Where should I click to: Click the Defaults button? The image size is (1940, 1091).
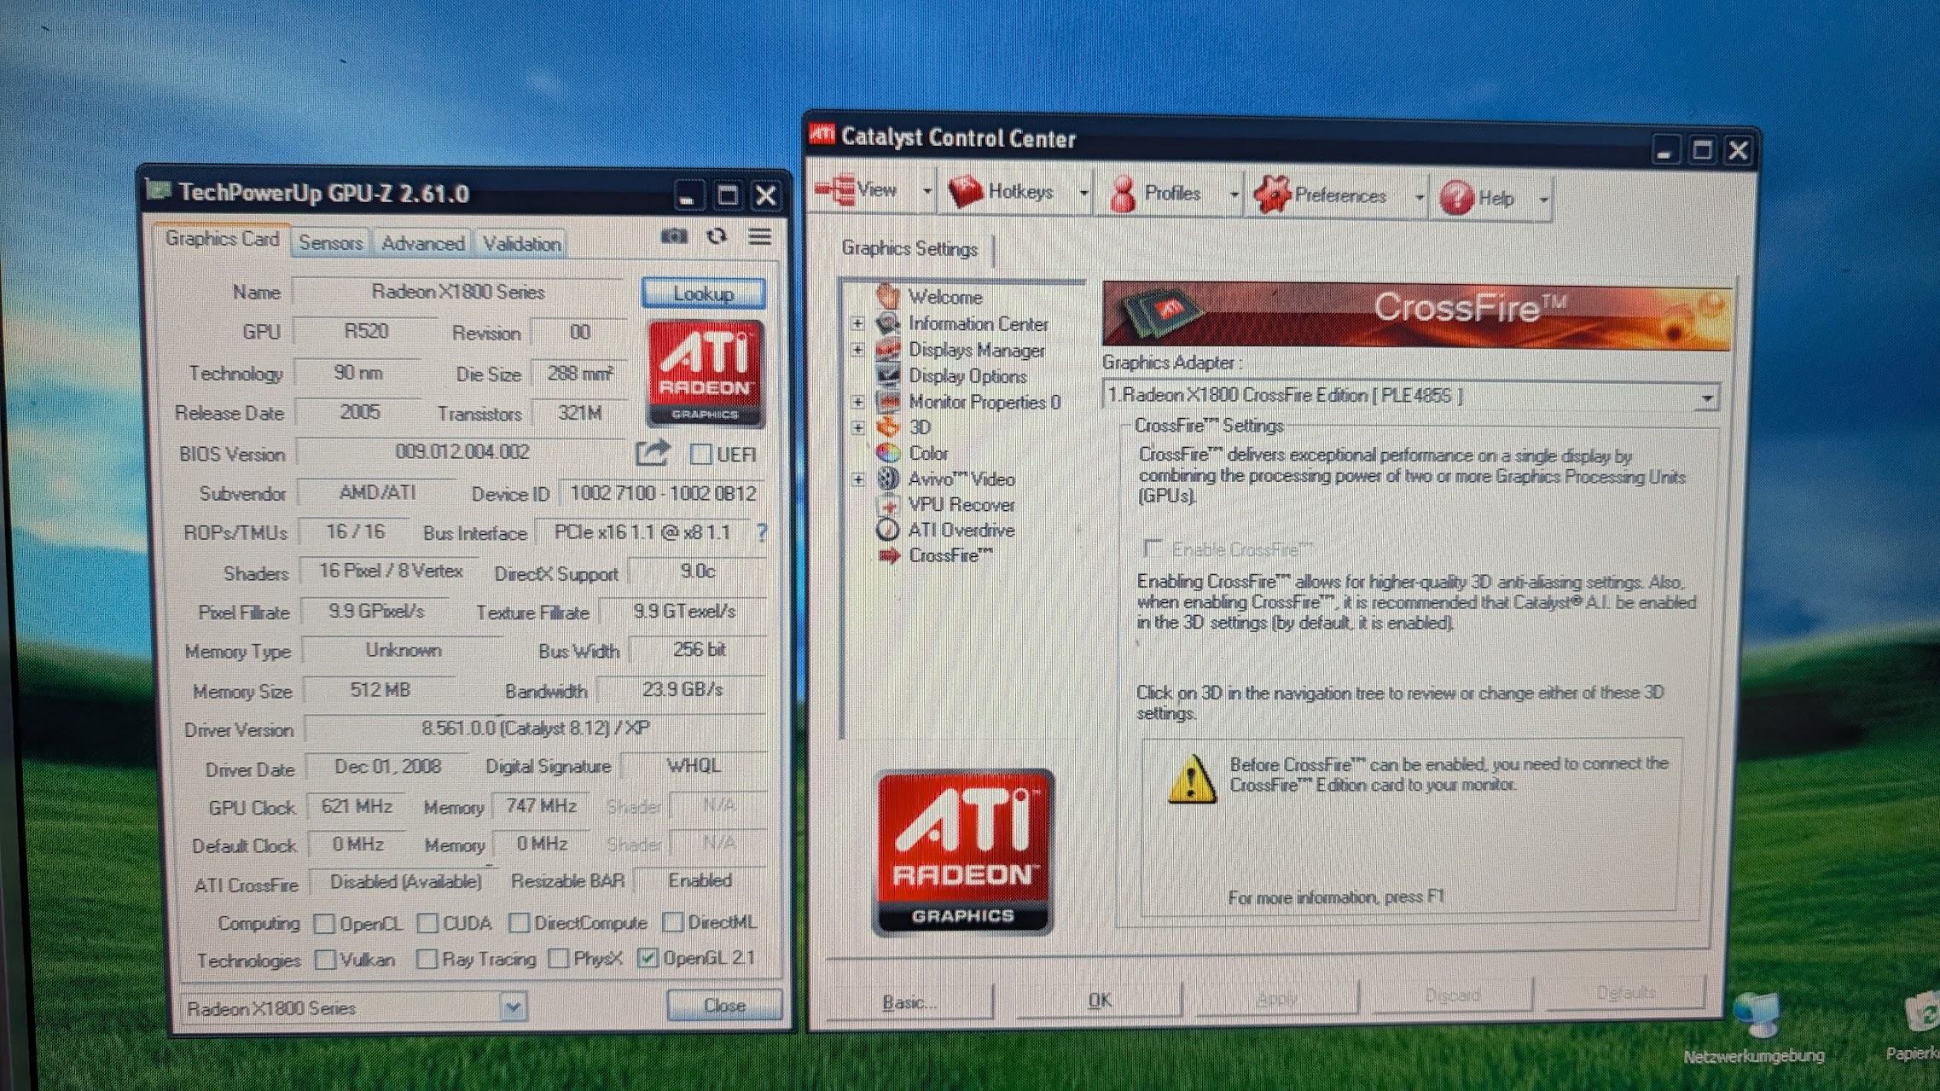tap(1625, 992)
